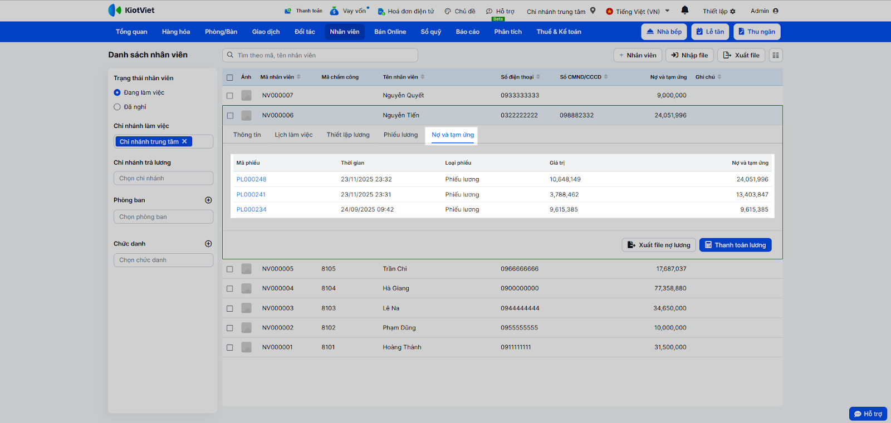Open the KiotViet logo home
Viewport: 891px width, 423px height.
pyautogui.click(x=131, y=11)
